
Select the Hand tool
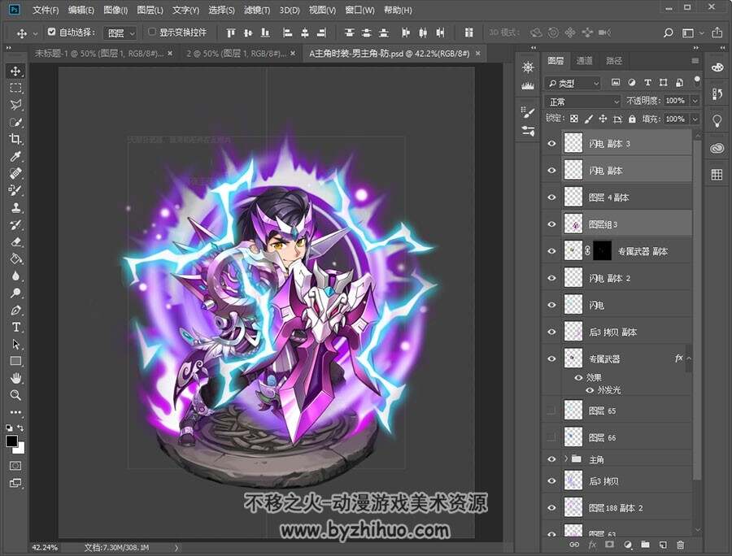(x=15, y=378)
